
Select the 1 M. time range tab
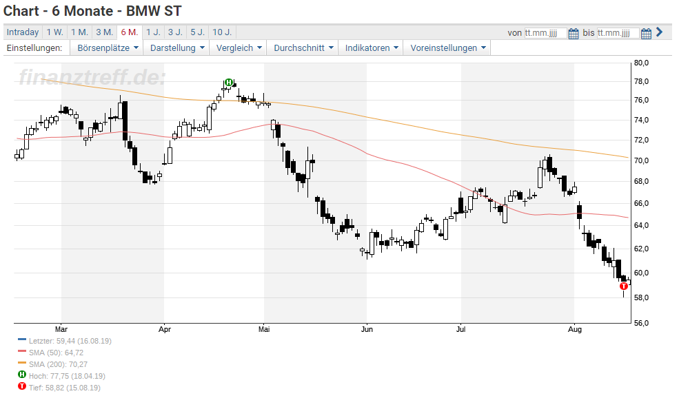[x=80, y=32]
